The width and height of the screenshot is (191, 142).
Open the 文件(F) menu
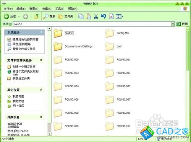(x=8, y=9)
